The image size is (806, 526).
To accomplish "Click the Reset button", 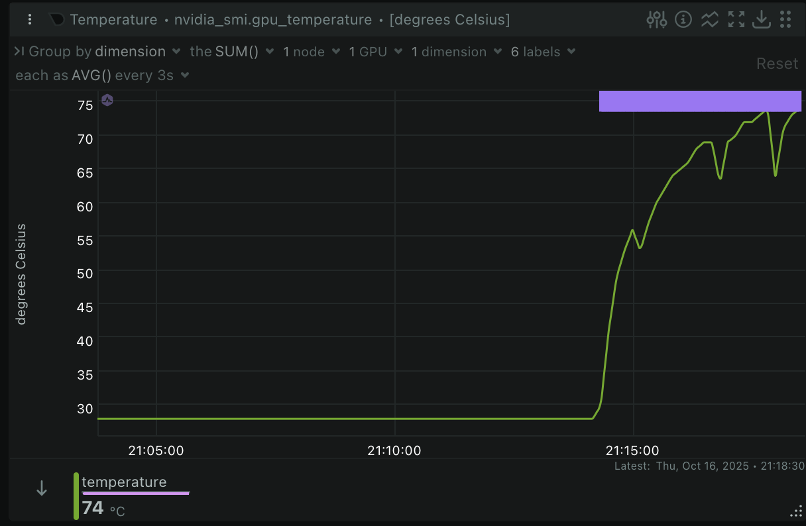I will tap(777, 64).
